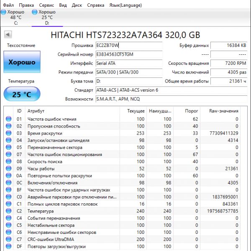Click status circle for attribute C0

point(8,197)
